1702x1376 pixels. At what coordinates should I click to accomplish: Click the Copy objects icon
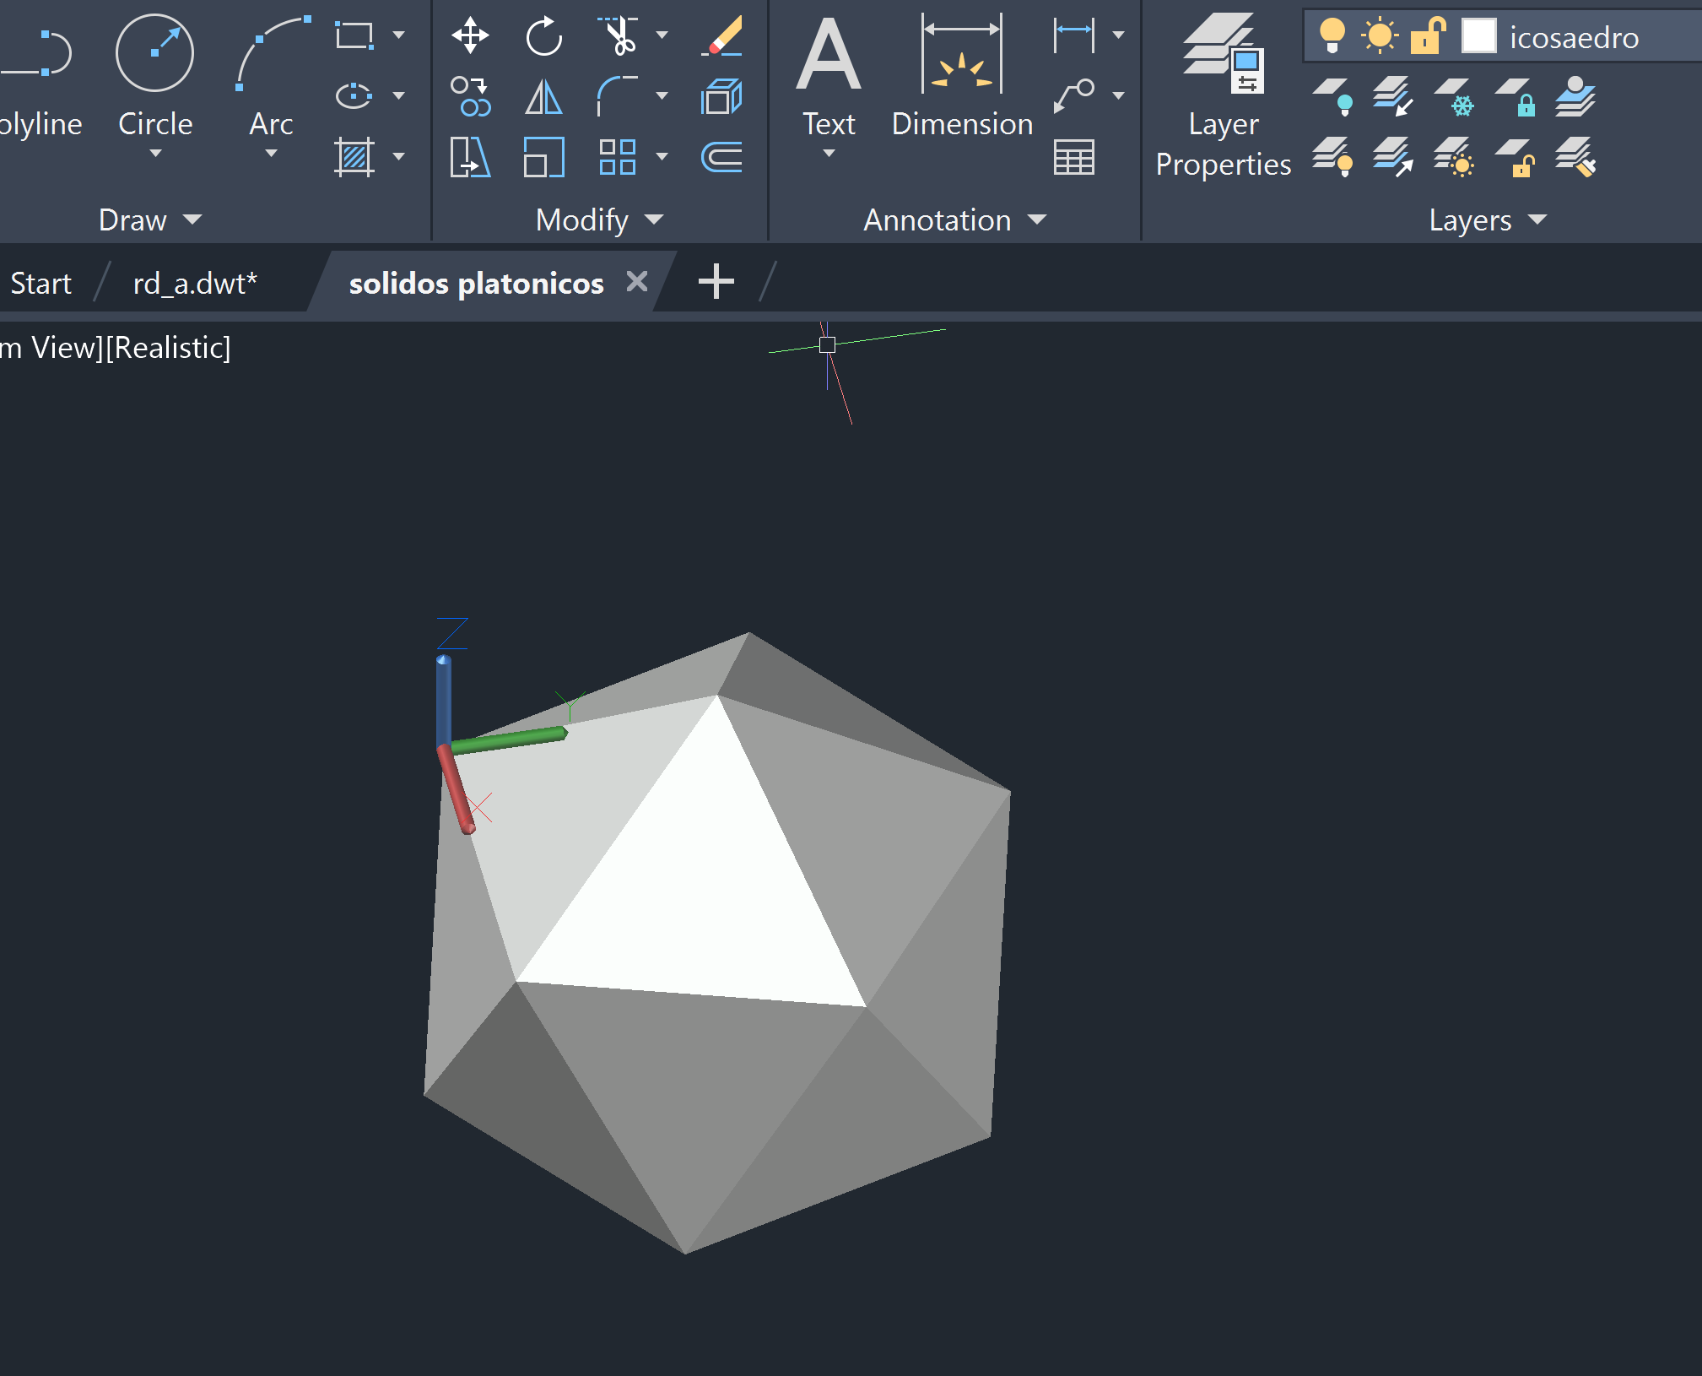[470, 97]
